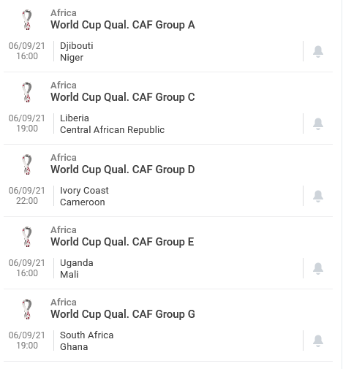Click the bell icon for Uganda vs Mali

pyautogui.click(x=318, y=268)
